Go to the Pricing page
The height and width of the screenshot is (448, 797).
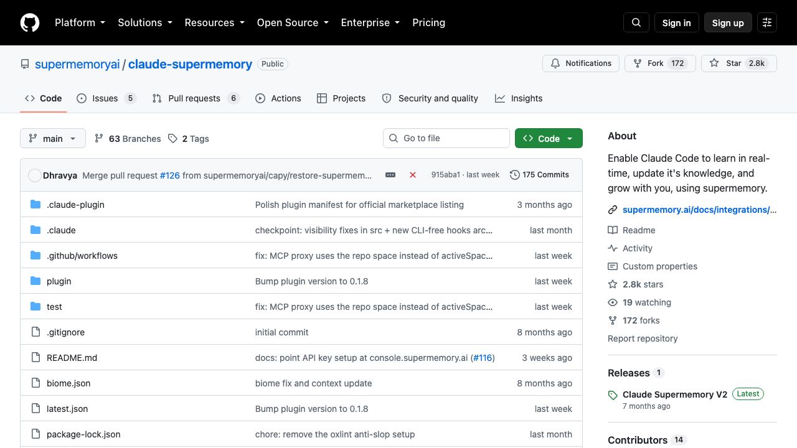tap(428, 22)
